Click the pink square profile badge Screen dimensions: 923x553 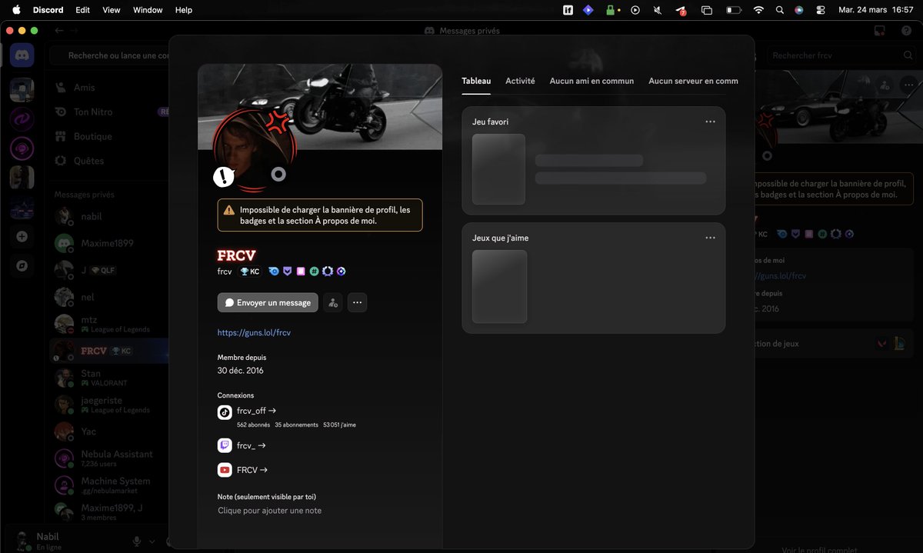click(301, 272)
